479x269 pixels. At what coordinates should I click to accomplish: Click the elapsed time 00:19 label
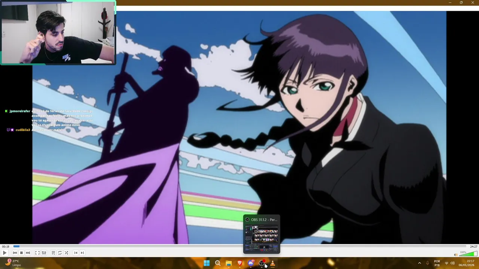pyautogui.click(x=5, y=247)
